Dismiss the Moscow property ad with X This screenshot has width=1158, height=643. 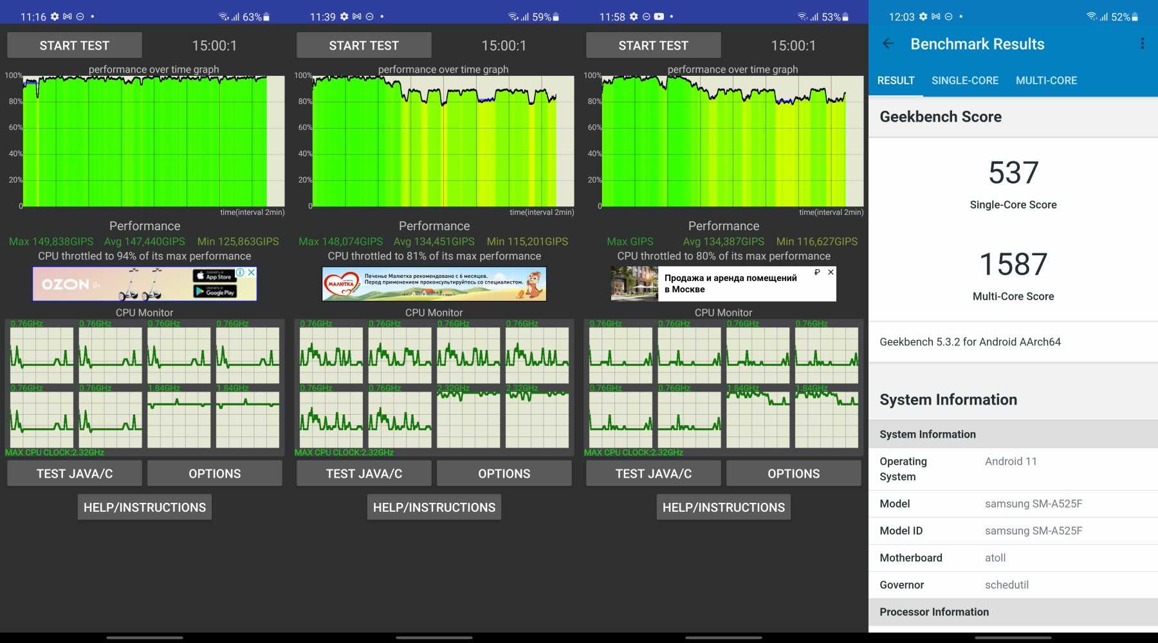tap(831, 273)
